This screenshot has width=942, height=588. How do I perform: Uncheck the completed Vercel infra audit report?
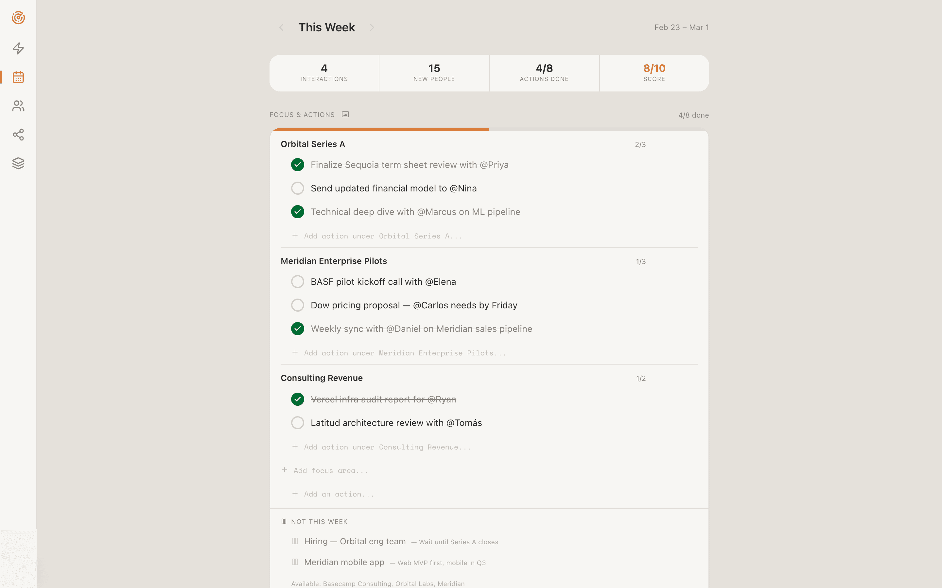click(x=297, y=399)
